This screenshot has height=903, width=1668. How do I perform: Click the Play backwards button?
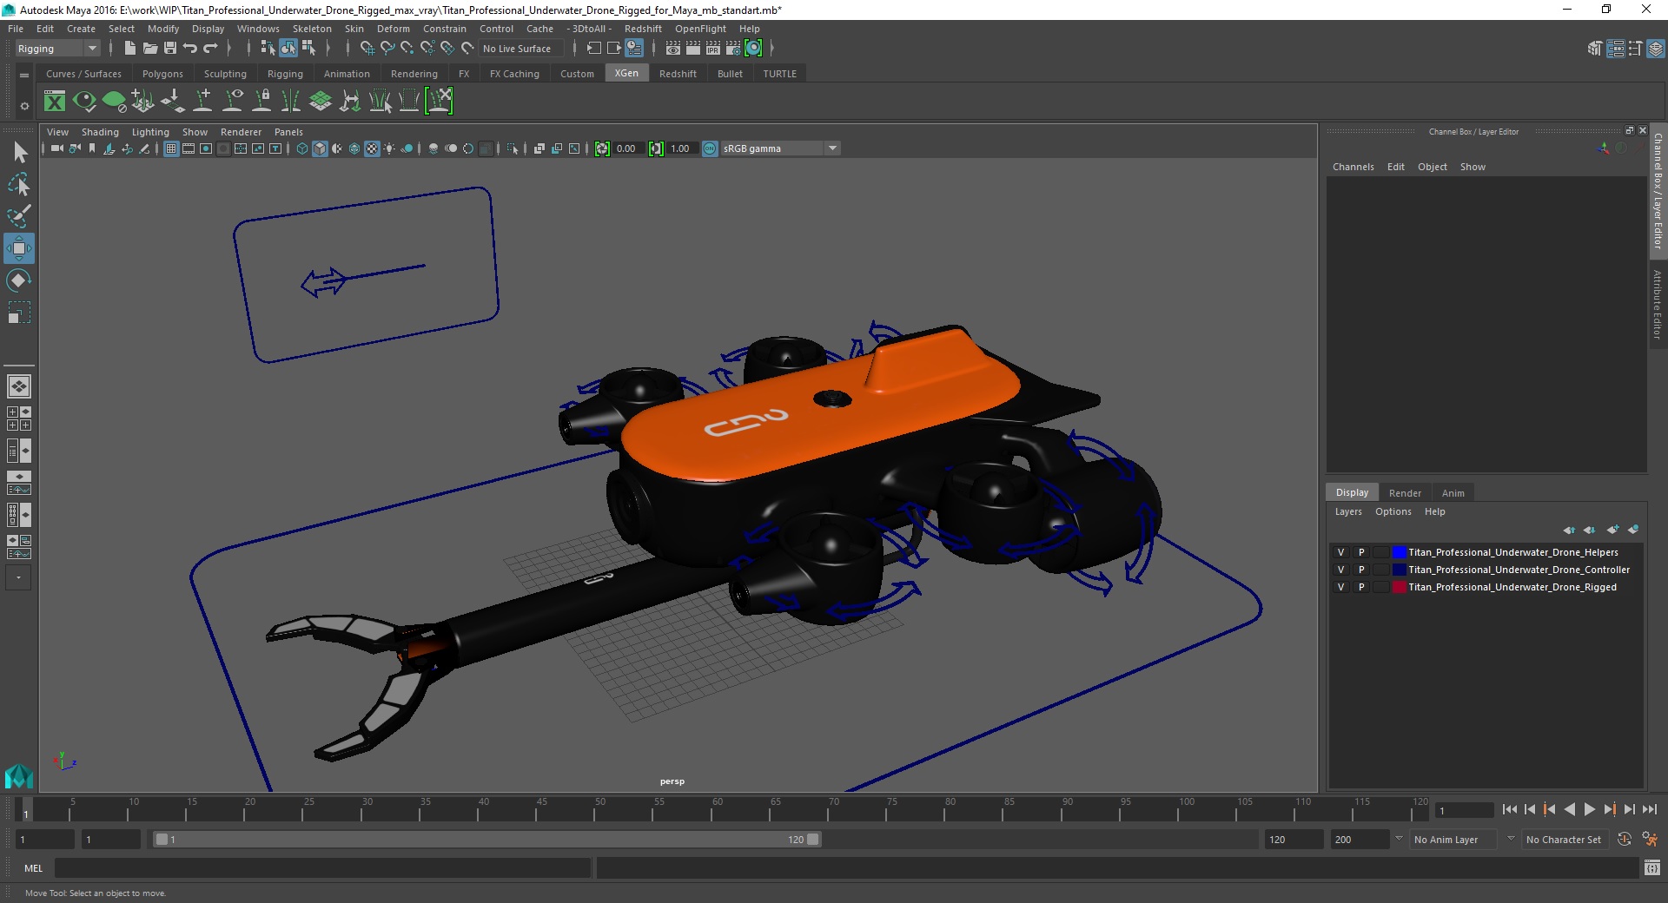(x=1569, y=809)
